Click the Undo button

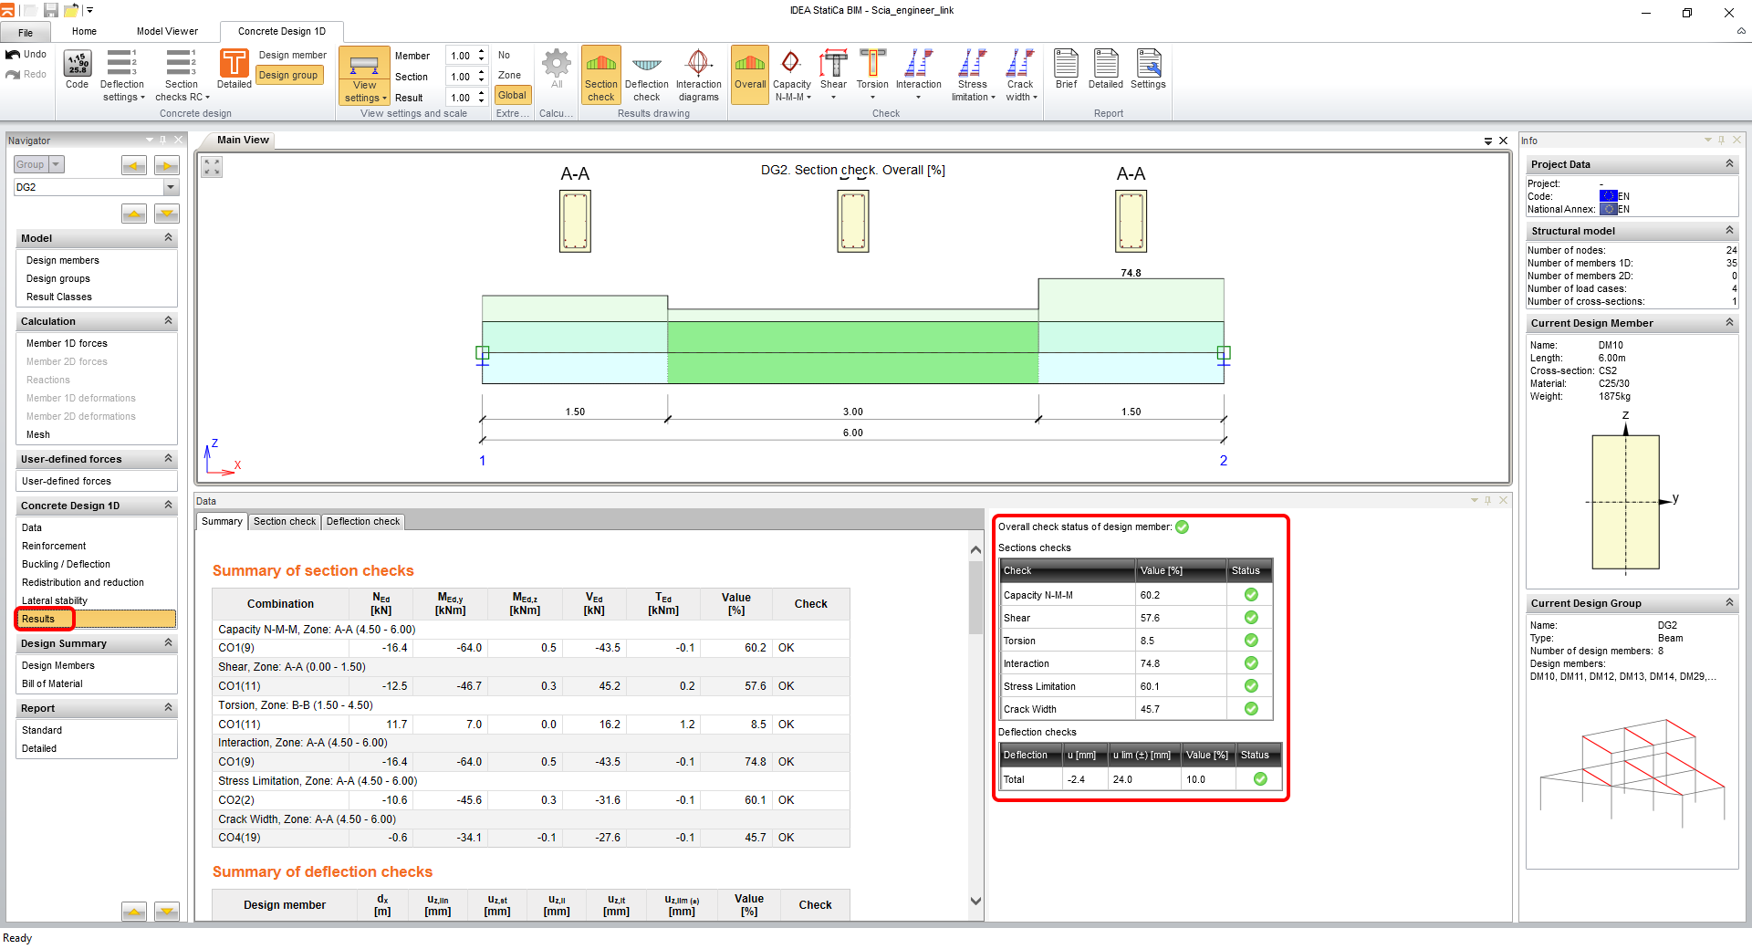[26, 55]
